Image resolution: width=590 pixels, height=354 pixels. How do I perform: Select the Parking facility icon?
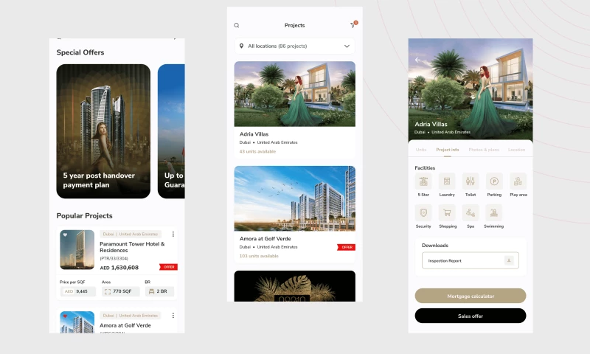pos(494,181)
